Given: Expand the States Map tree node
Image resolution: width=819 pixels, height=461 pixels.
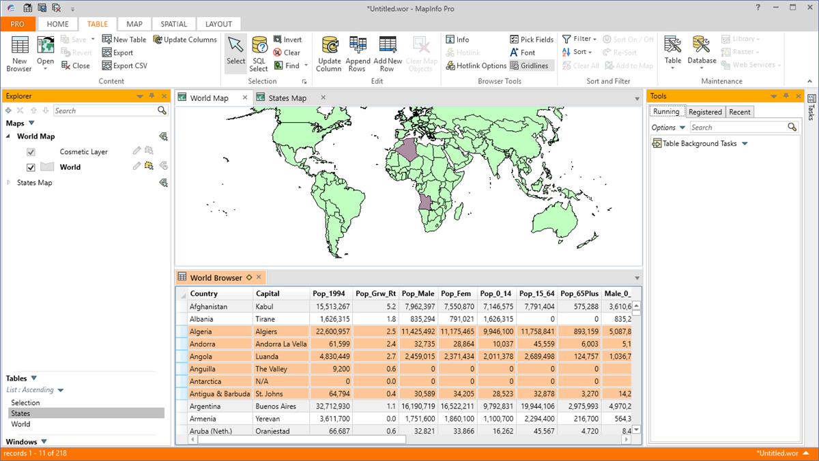Looking at the screenshot, I should [x=9, y=183].
